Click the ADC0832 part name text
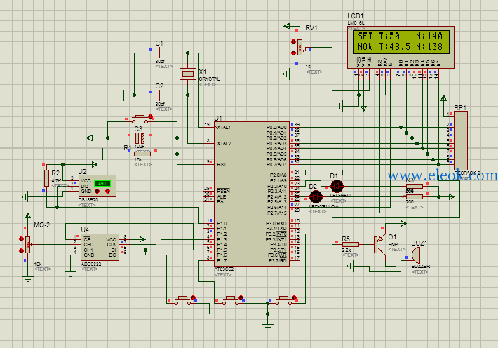The image size is (498, 348). (x=91, y=264)
